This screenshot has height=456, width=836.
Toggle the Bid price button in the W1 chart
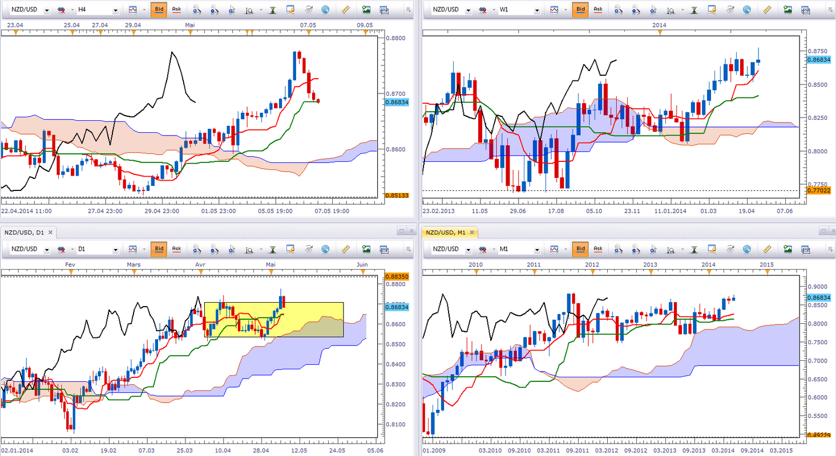[x=580, y=10]
